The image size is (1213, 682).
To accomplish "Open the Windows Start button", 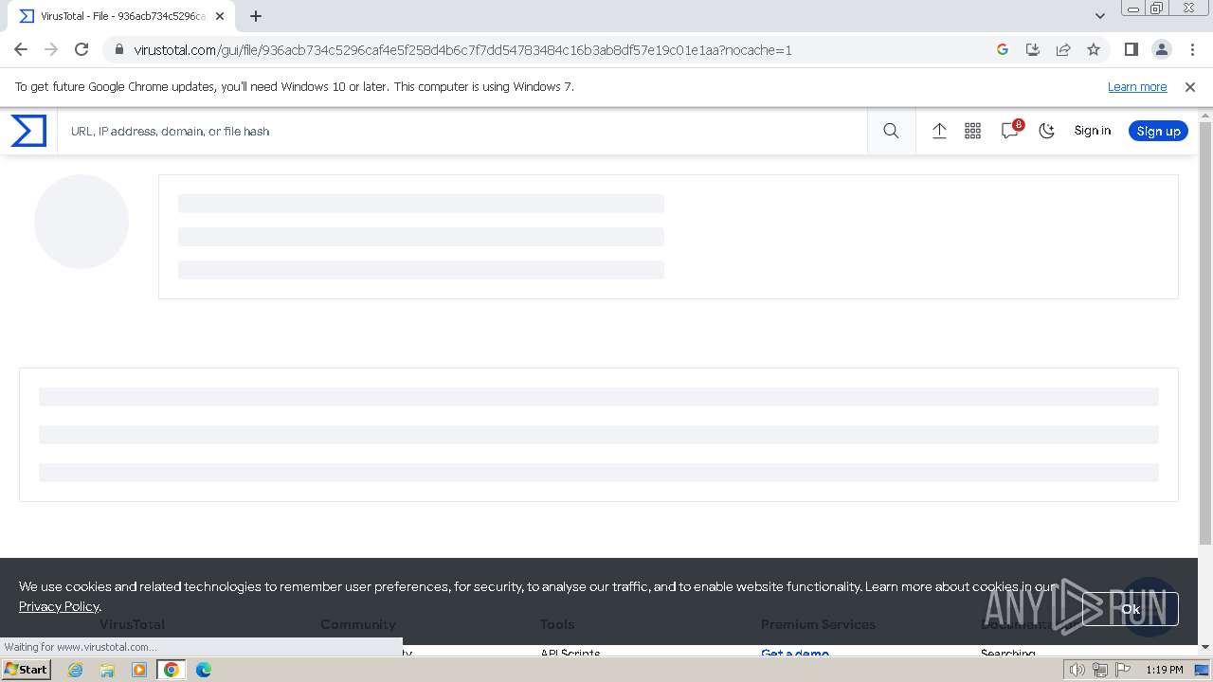I will (x=27, y=670).
